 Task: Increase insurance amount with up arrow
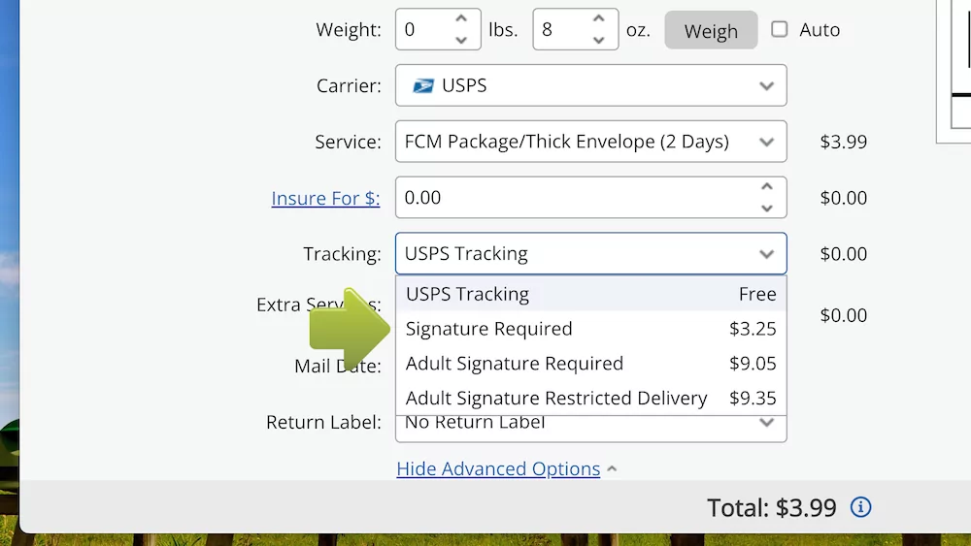coord(767,187)
